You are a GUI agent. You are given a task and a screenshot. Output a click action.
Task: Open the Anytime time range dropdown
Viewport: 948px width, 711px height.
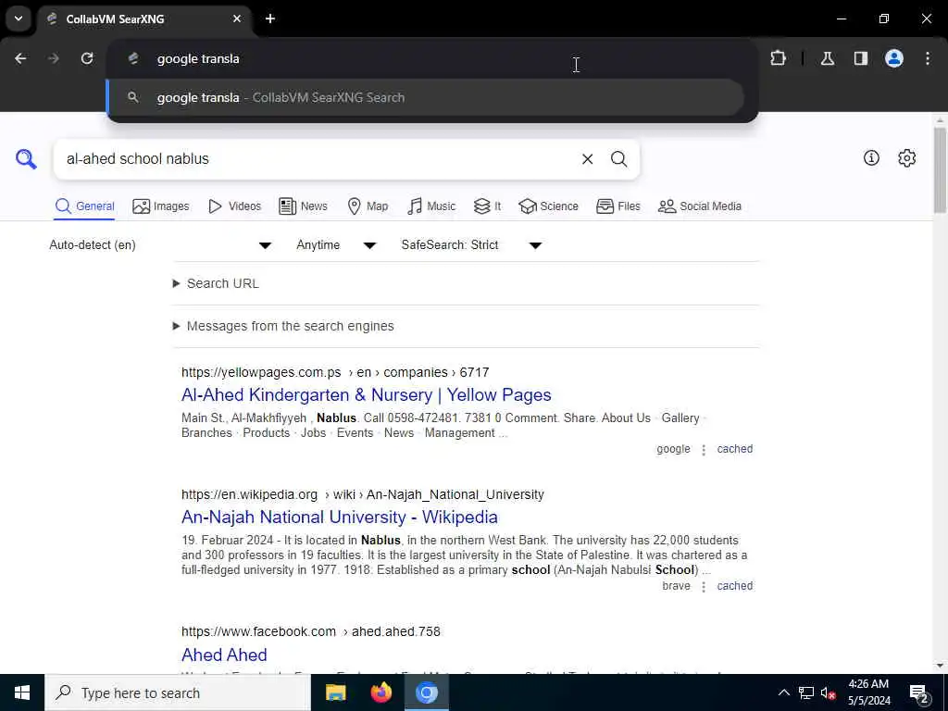(336, 244)
